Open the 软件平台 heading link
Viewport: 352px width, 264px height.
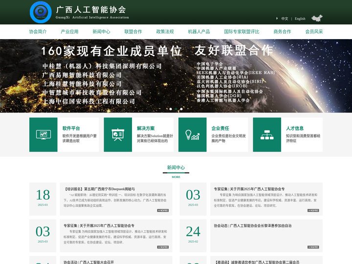coord(71,128)
